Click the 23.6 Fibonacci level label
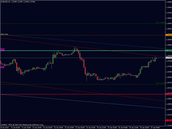172x129 pixels. point(160,83)
